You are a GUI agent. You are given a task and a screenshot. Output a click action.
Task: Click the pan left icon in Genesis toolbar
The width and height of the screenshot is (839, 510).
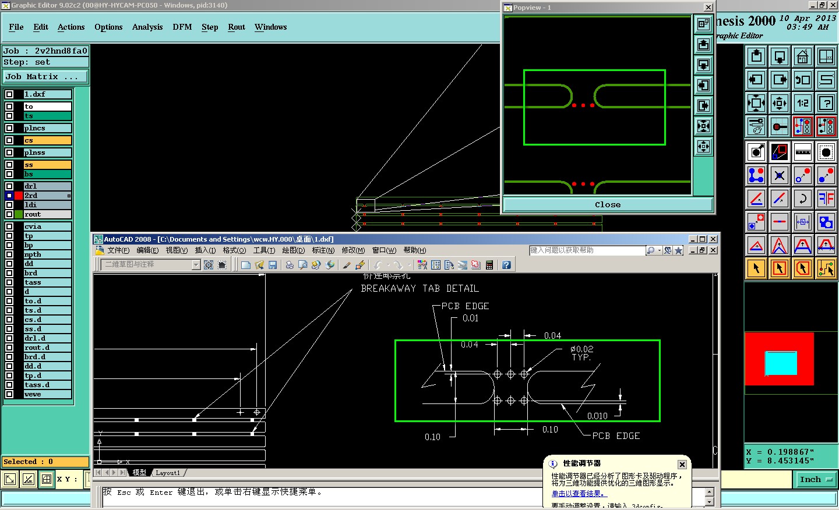[x=756, y=80]
